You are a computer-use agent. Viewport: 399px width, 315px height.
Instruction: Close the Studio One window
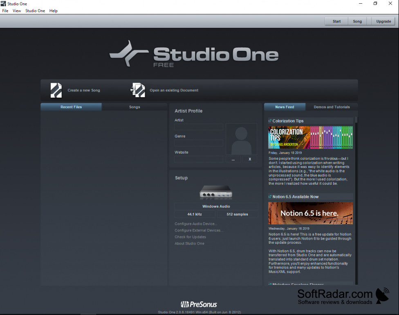390,4
